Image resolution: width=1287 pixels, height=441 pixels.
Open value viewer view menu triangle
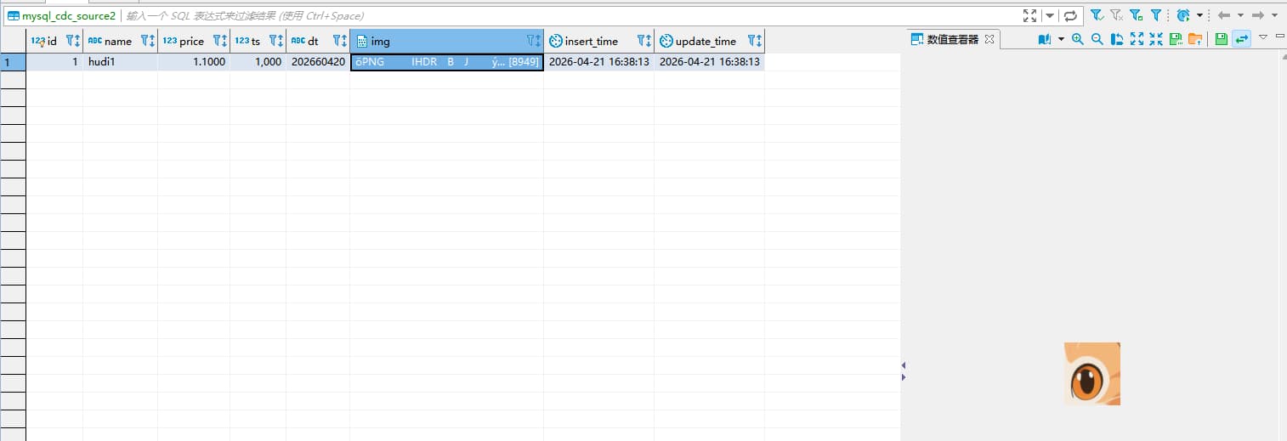[1262, 37]
